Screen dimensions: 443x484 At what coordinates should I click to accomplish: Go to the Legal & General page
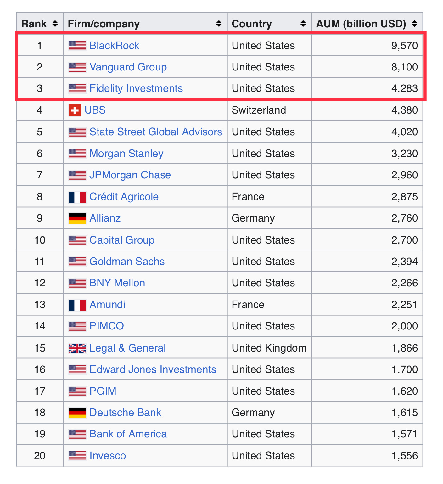pos(127,348)
